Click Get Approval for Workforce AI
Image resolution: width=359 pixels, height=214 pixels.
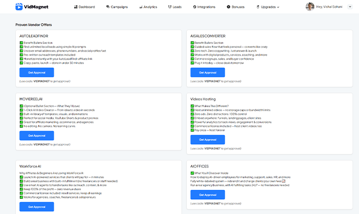[x=37, y=207]
